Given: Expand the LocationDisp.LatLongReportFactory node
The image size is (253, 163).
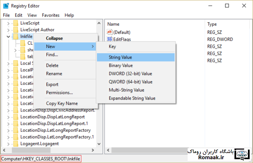Looking at the screenshot, I should tap(8, 130).
